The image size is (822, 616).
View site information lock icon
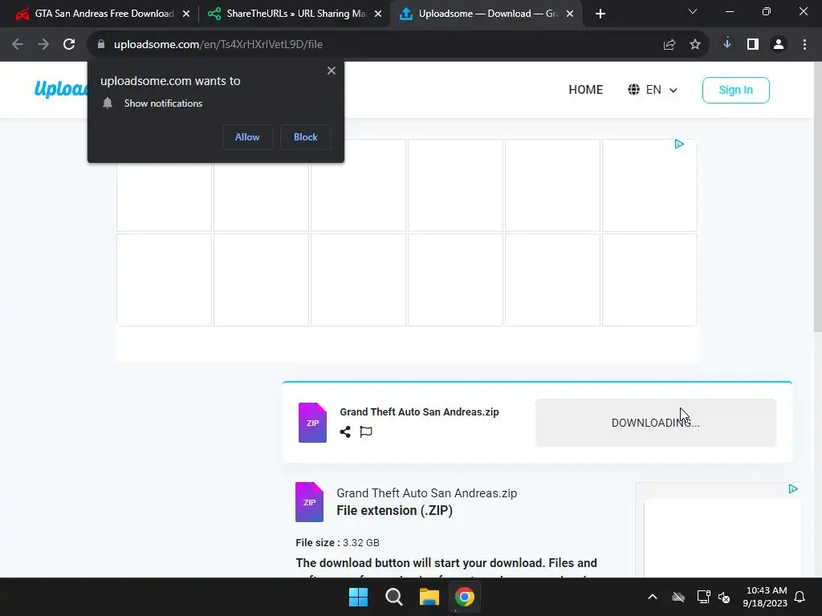pos(101,45)
